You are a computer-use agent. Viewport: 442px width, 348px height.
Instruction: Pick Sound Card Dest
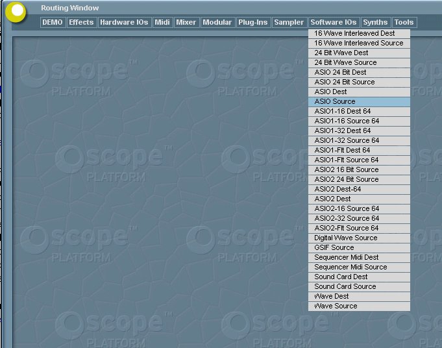pyautogui.click(x=359, y=277)
